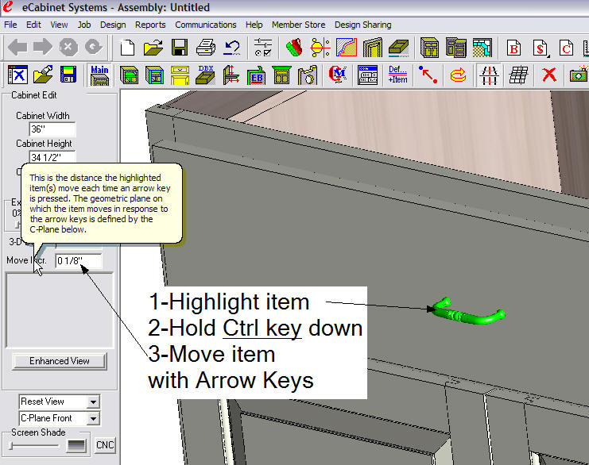
Task: Click the Enhanced View button
Action: (60, 361)
